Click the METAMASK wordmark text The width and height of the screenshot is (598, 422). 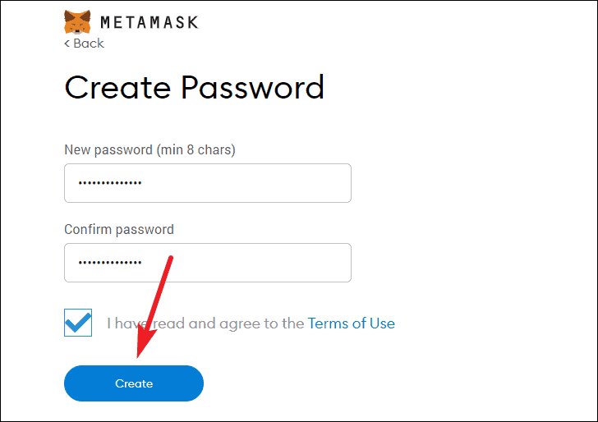coord(149,22)
